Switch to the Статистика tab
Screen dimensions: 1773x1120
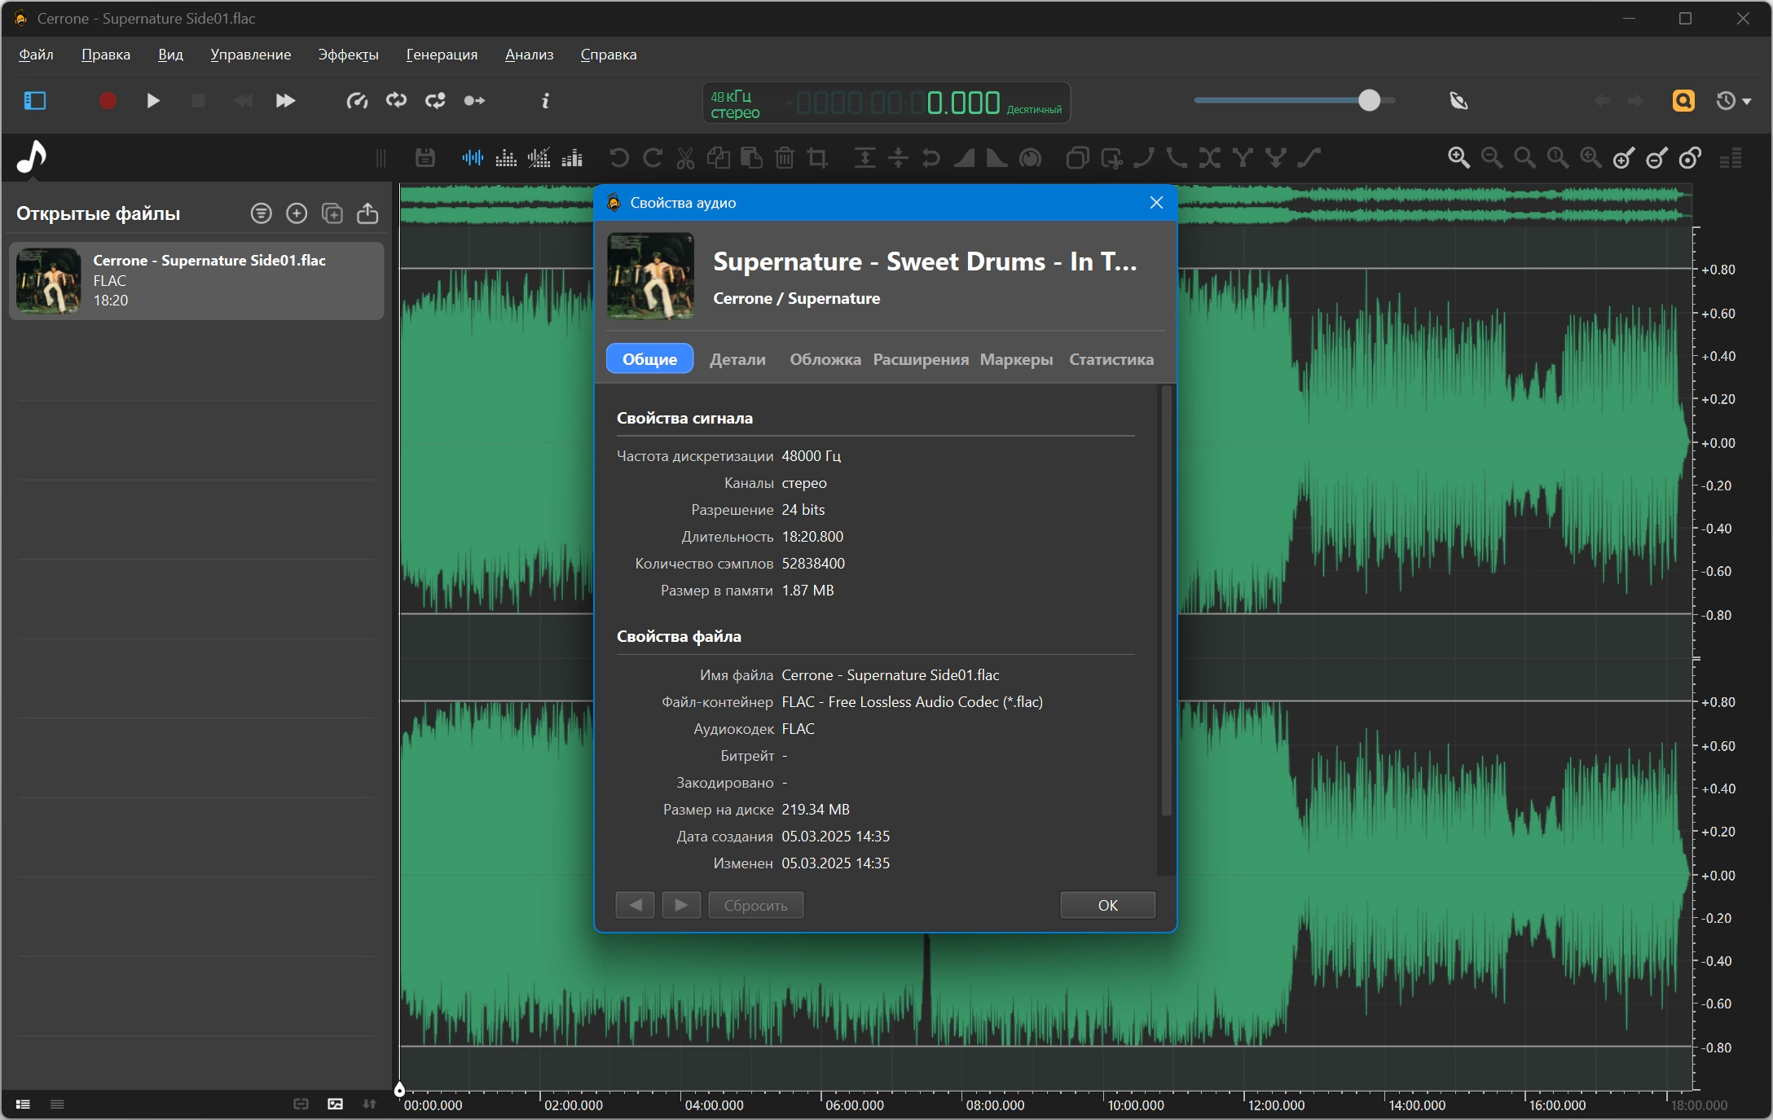tap(1111, 359)
